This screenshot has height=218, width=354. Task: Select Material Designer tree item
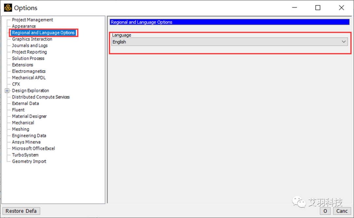coord(29,117)
